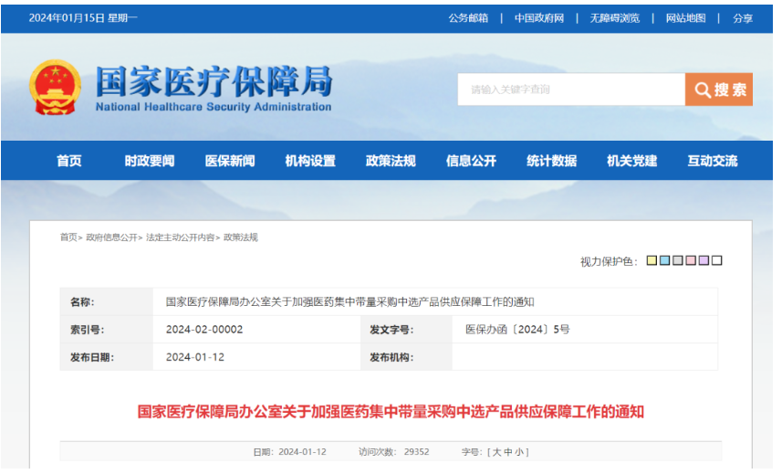Click the 国家医疗保障局 site title
782x474 pixels.
click(214, 81)
